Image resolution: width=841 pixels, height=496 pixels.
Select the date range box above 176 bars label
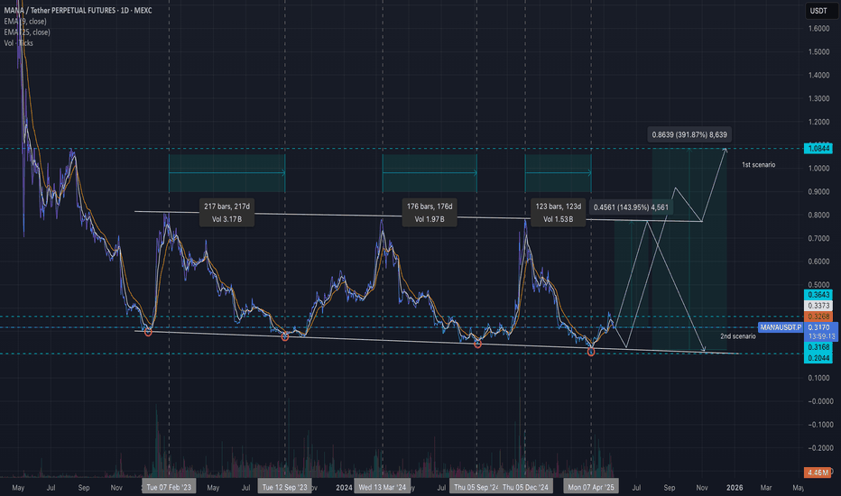tap(430, 173)
